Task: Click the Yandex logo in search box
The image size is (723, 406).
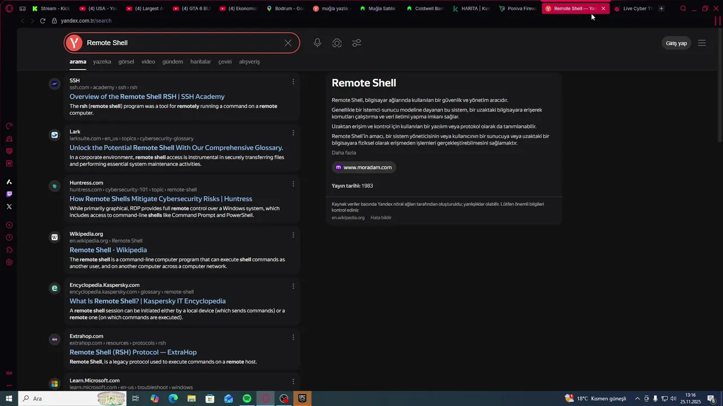Action: (x=74, y=43)
